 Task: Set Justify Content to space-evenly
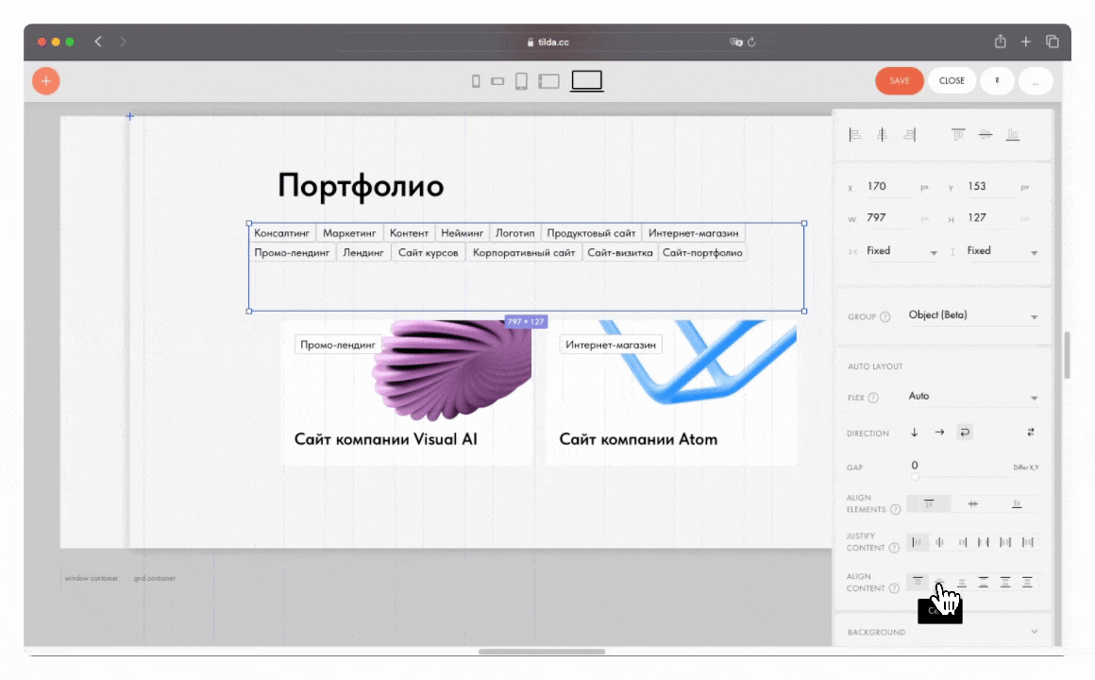(1027, 542)
